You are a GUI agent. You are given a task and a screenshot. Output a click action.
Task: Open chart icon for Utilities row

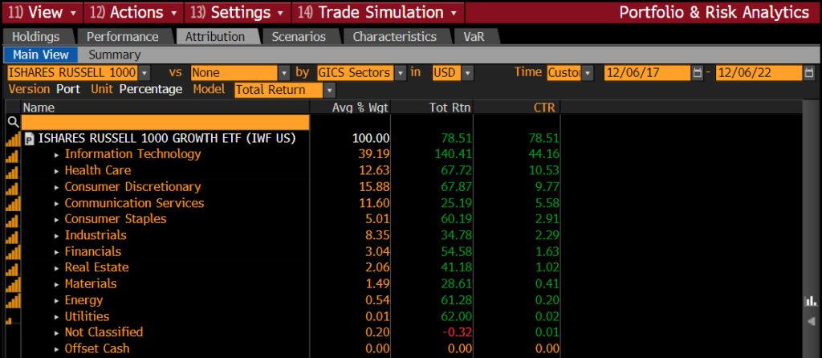tap(9, 320)
